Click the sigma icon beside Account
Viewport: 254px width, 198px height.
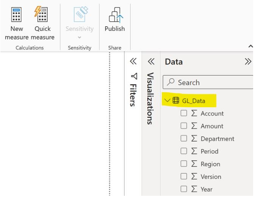pos(194,113)
